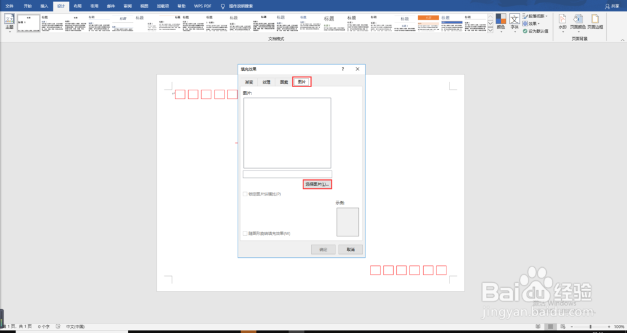Open the 字体 theme fonts button
The image size is (627, 333).
pyautogui.click(x=514, y=24)
